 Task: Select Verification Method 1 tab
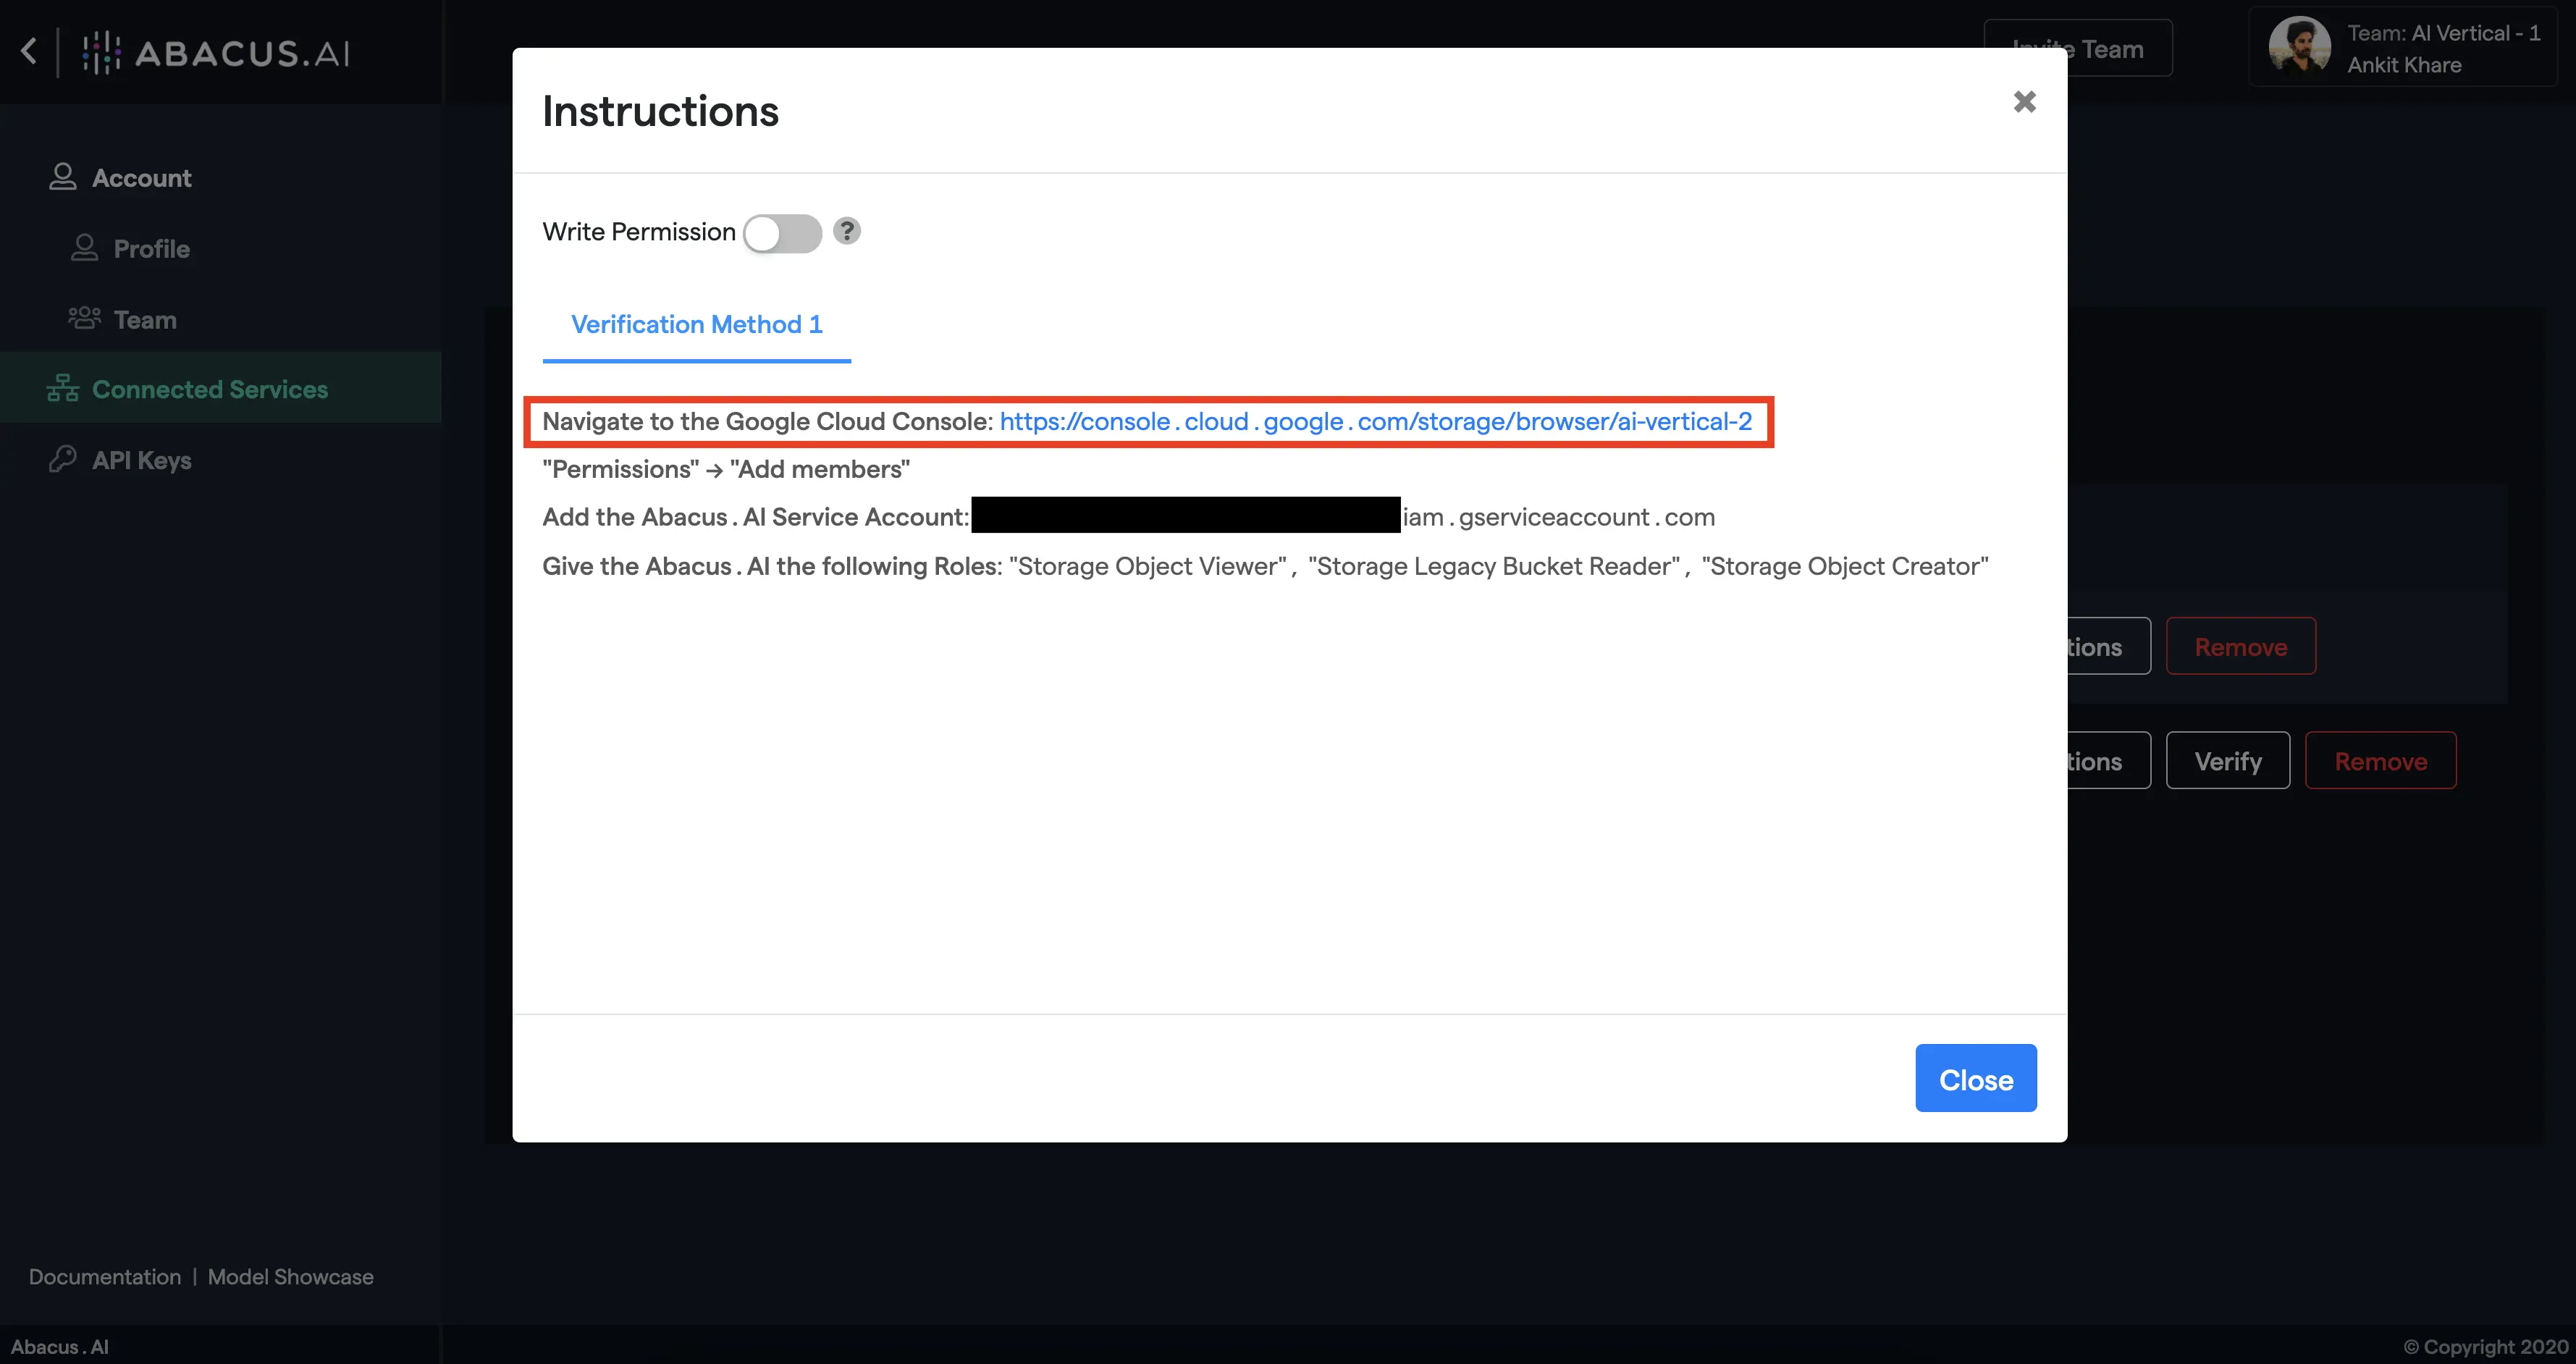[695, 324]
